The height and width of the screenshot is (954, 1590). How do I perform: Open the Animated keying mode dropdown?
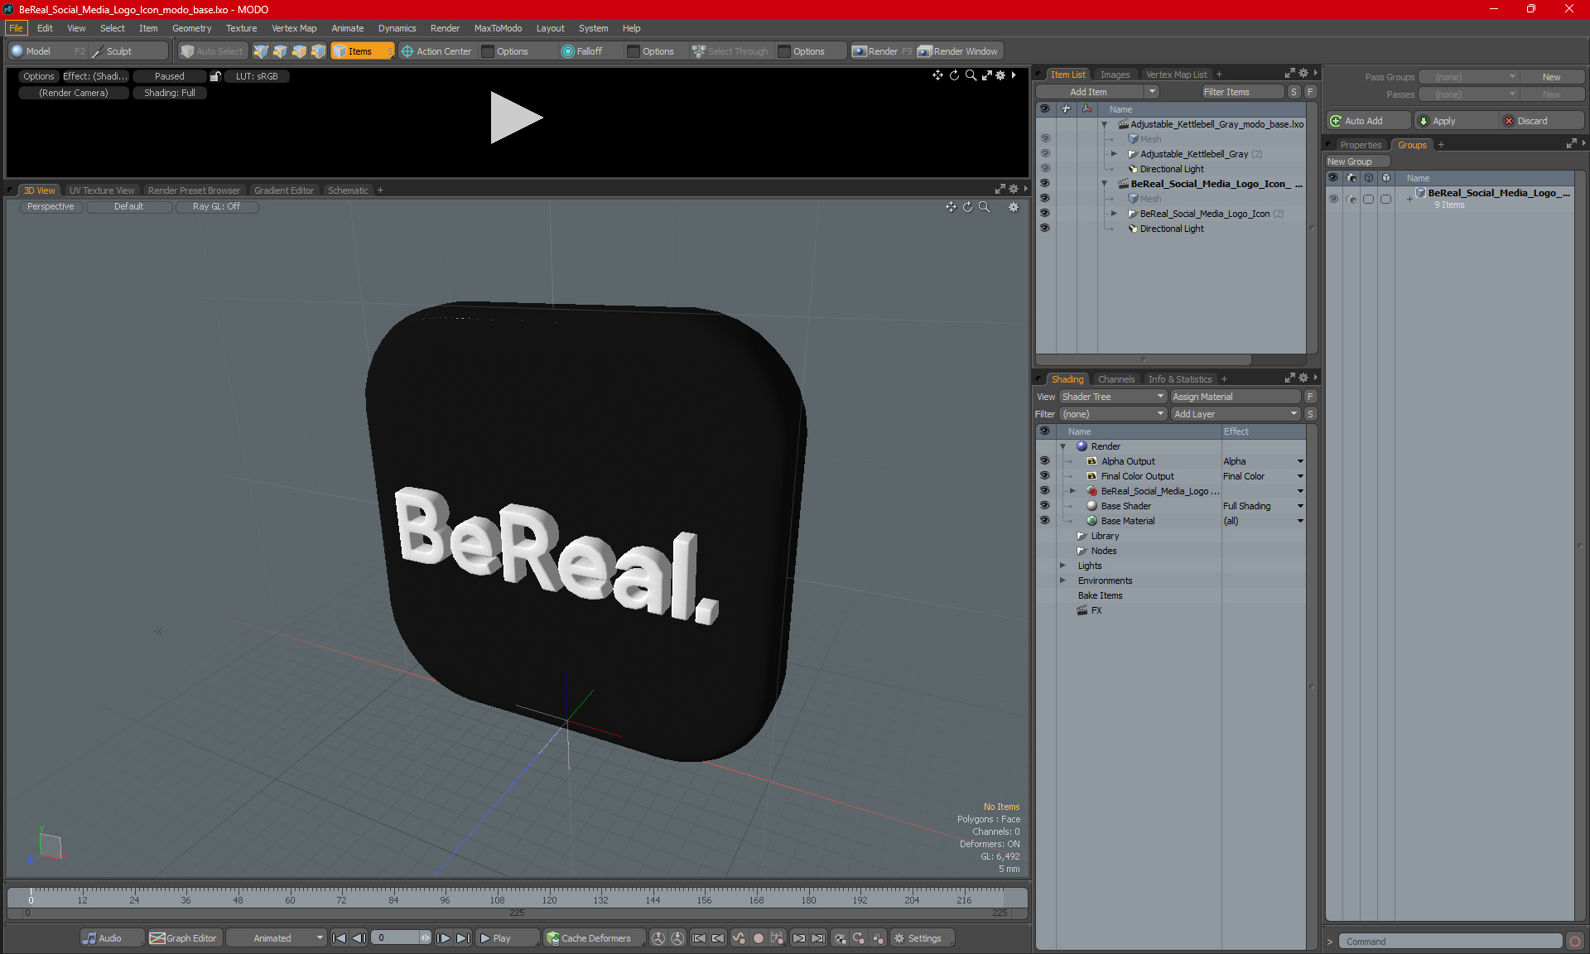click(x=277, y=938)
